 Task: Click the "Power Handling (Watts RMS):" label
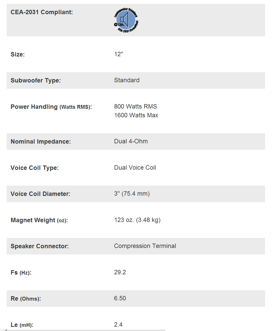pos(51,107)
